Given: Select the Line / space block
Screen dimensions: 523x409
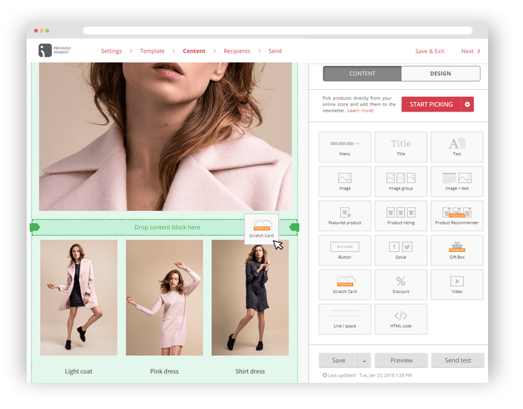Looking at the screenshot, I should tap(345, 319).
